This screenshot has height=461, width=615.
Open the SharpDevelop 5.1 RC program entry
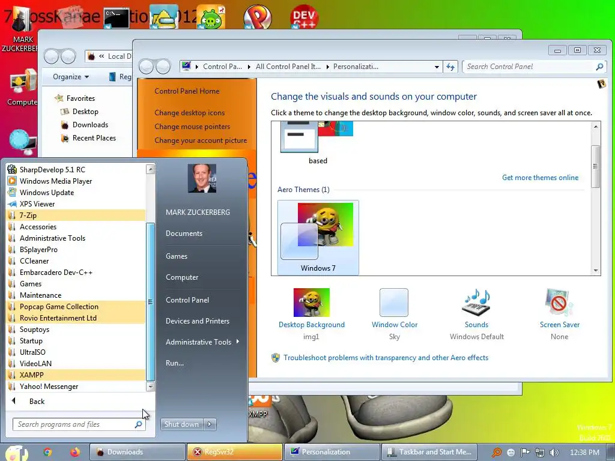point(76,170)
